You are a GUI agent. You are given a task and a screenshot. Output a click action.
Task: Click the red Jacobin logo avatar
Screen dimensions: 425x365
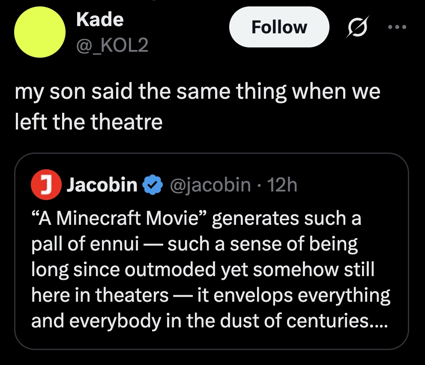46,185
